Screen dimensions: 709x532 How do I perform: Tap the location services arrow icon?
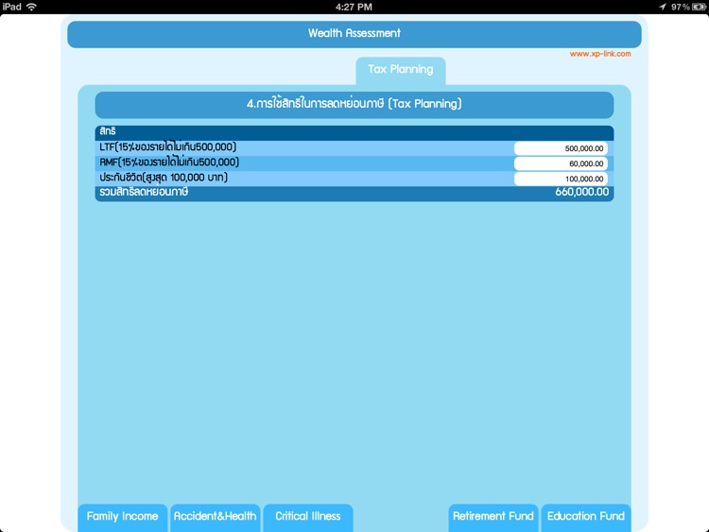663,7
